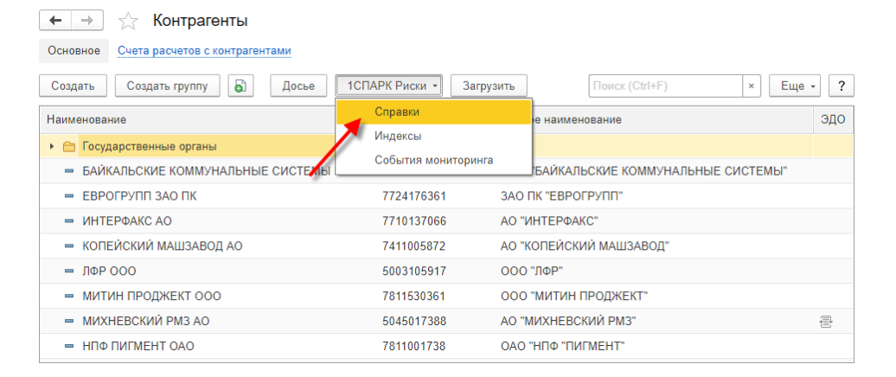The image size is (896, 377).
Task: Select the НПФ ПИГМЕНТ ОАО row name
Action: [139, 347]
